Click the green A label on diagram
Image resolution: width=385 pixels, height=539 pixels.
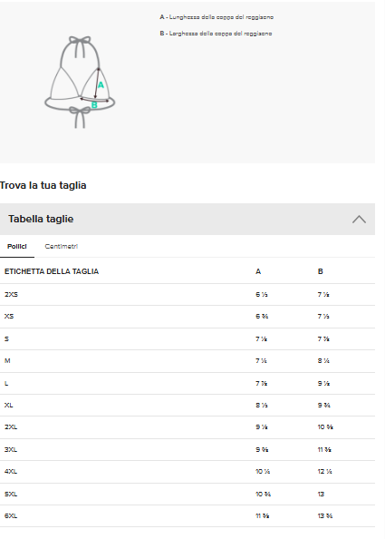click(101, 85)
